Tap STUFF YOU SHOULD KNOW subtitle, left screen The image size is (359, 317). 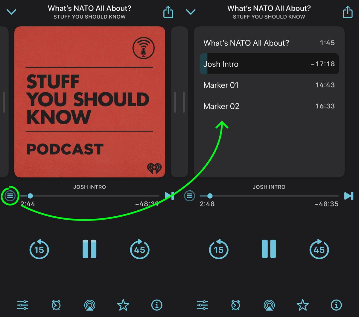click(90, 17)
